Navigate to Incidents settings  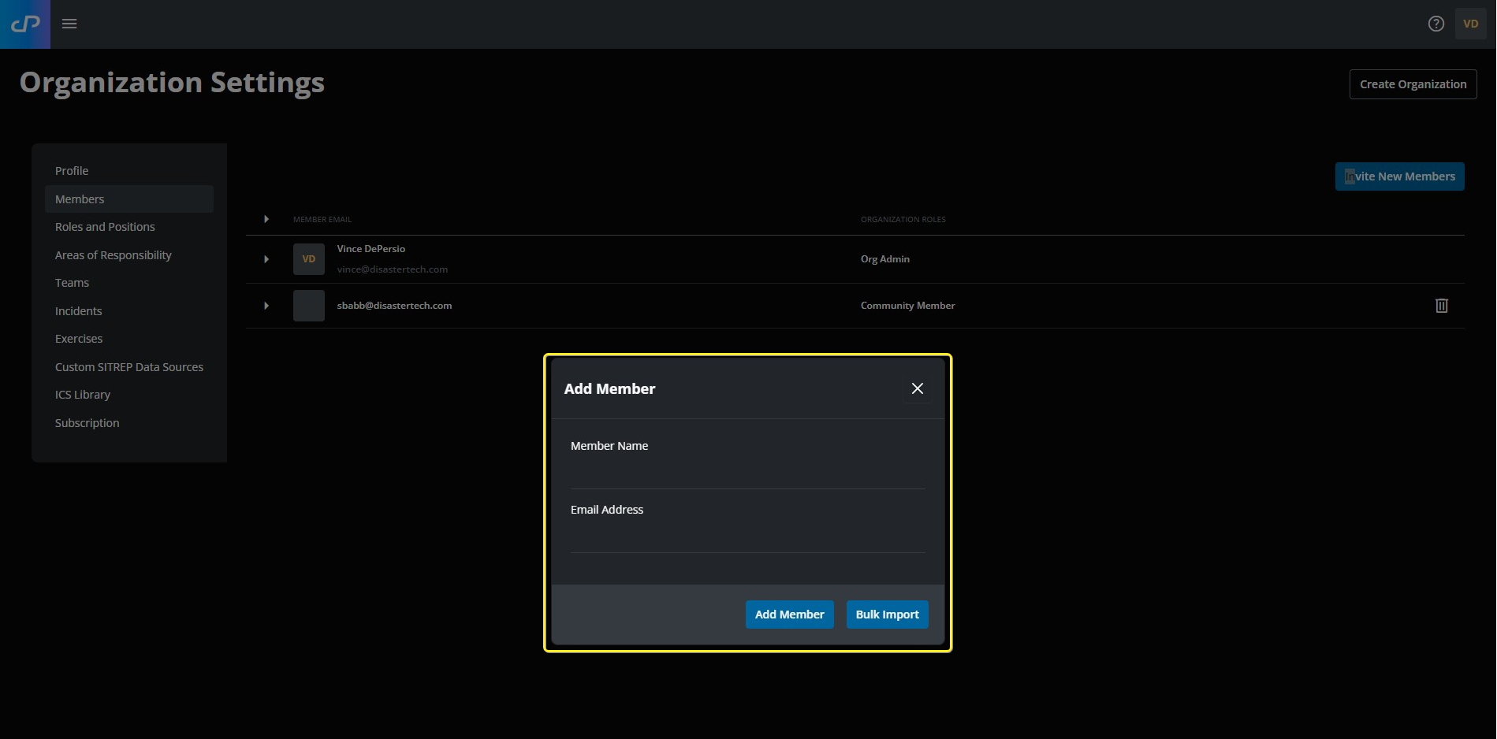[129, 311]
